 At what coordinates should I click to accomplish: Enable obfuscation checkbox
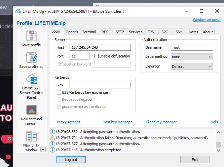point(96,56)
